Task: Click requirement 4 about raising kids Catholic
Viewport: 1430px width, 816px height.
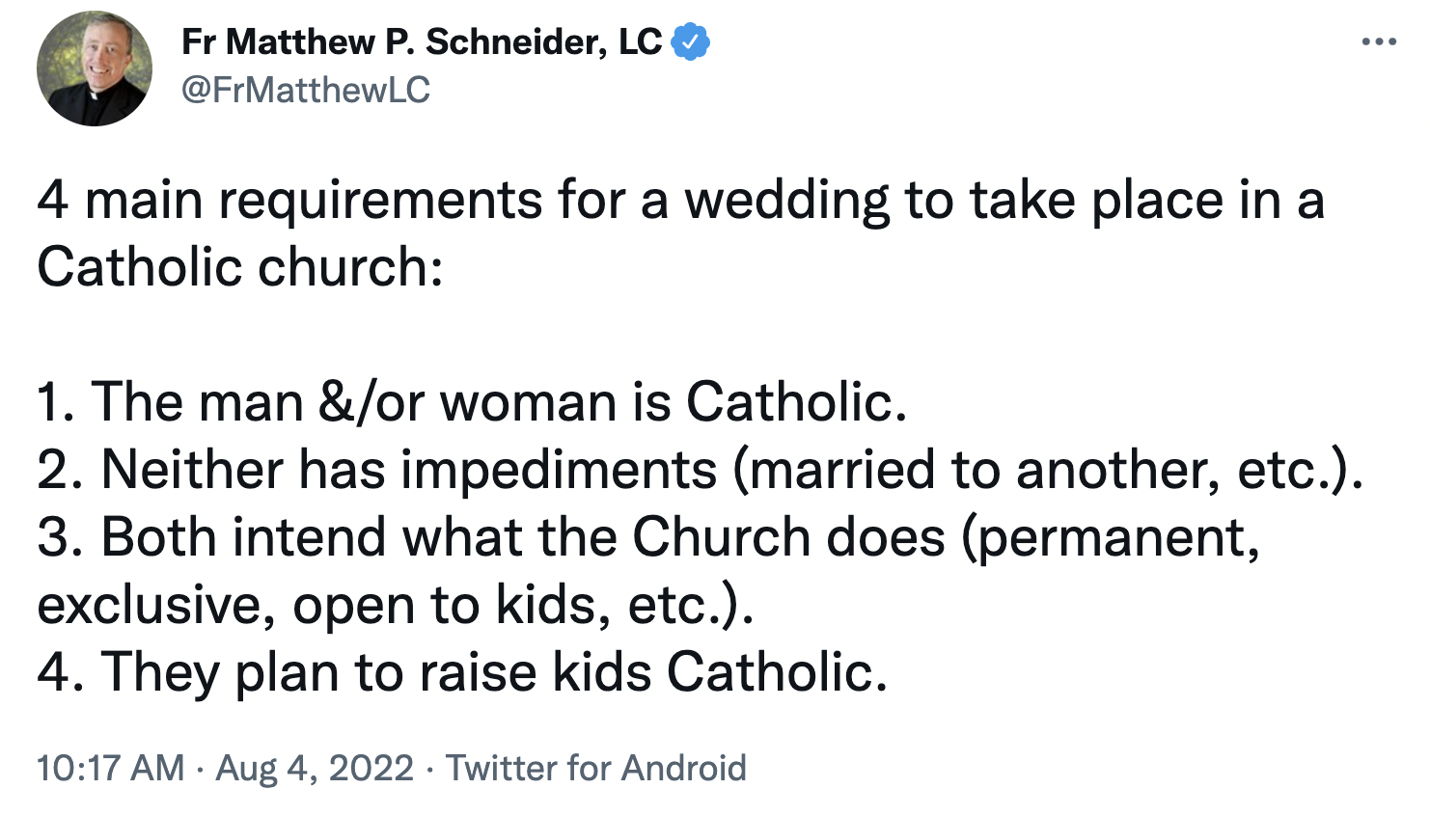Action: [462, 672]
